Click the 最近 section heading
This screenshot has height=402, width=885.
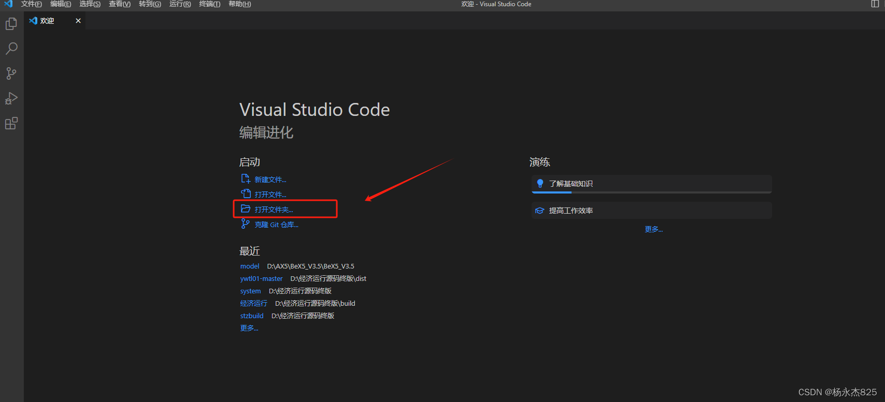250,251
